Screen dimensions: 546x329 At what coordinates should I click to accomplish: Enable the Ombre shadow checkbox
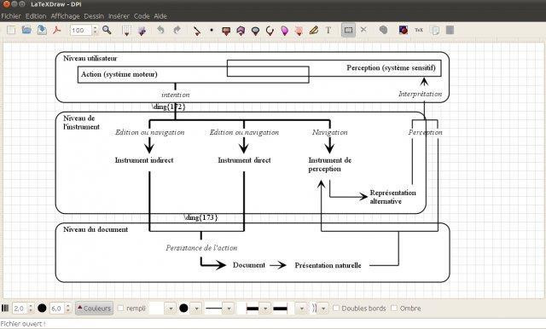tap(394, 308)
